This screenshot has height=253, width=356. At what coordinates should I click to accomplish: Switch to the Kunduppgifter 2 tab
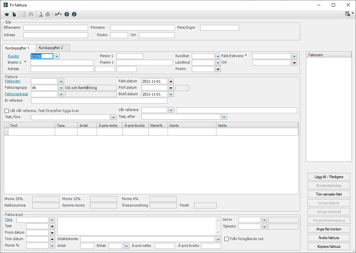[51, 48]
